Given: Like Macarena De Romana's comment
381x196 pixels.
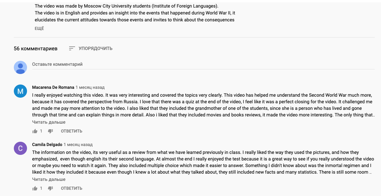Looking at the screenshot, I should 35,131.
